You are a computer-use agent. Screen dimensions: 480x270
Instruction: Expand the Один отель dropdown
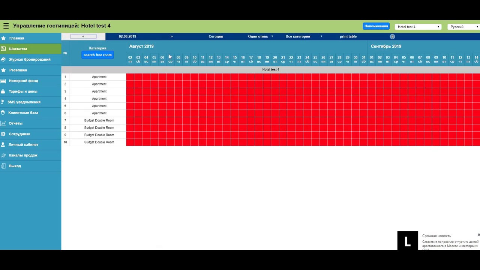[x=261, y=37]
